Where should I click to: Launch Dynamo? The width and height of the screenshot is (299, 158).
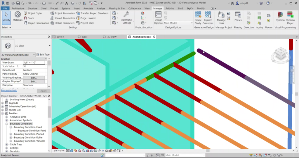coord(280,16)
